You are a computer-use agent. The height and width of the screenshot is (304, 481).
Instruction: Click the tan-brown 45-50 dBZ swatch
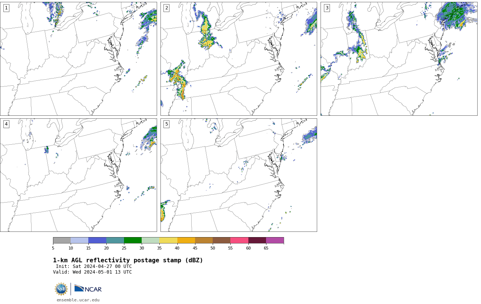(x=204, y=240)
